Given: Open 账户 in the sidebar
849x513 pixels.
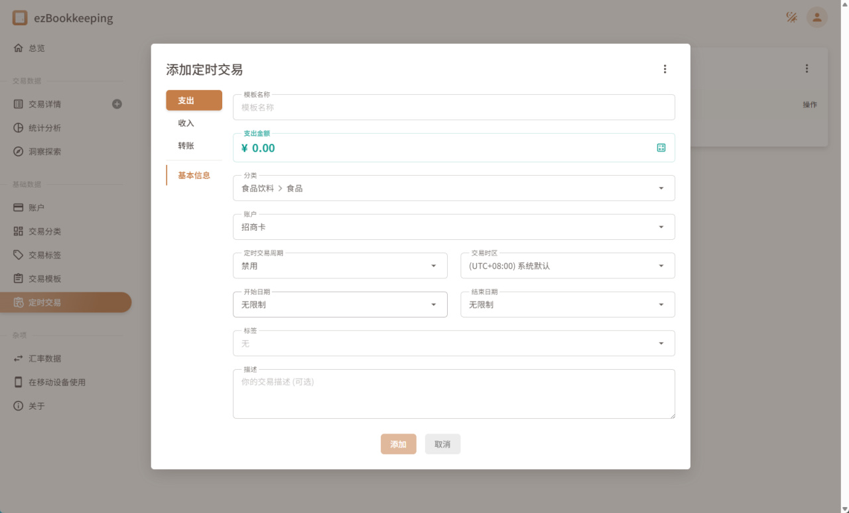Looking at the screenshot, I should (66, 207).
